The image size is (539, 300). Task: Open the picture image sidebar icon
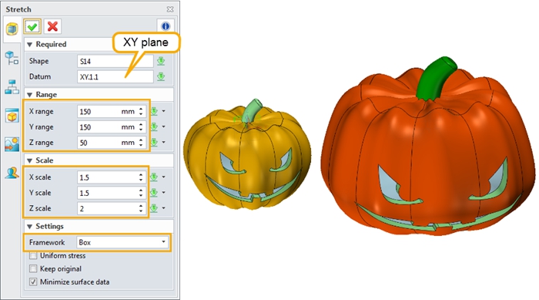click(12, 144)
